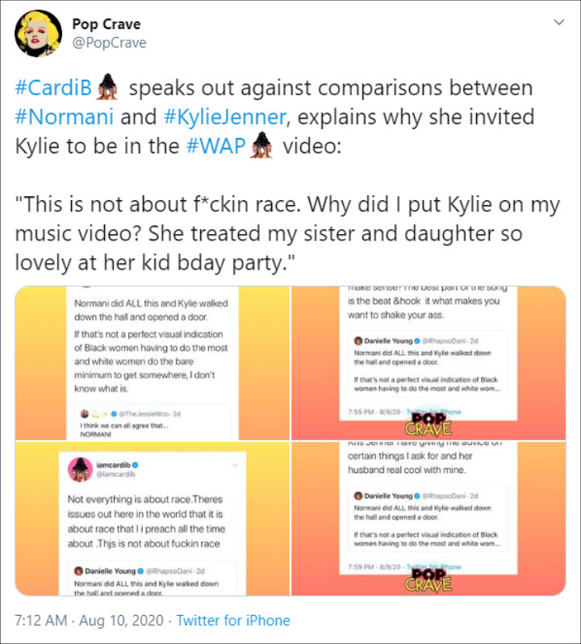Open Twitter for iPhone source link
This screenshot has width=581, height=644.
tap(233, 620)
